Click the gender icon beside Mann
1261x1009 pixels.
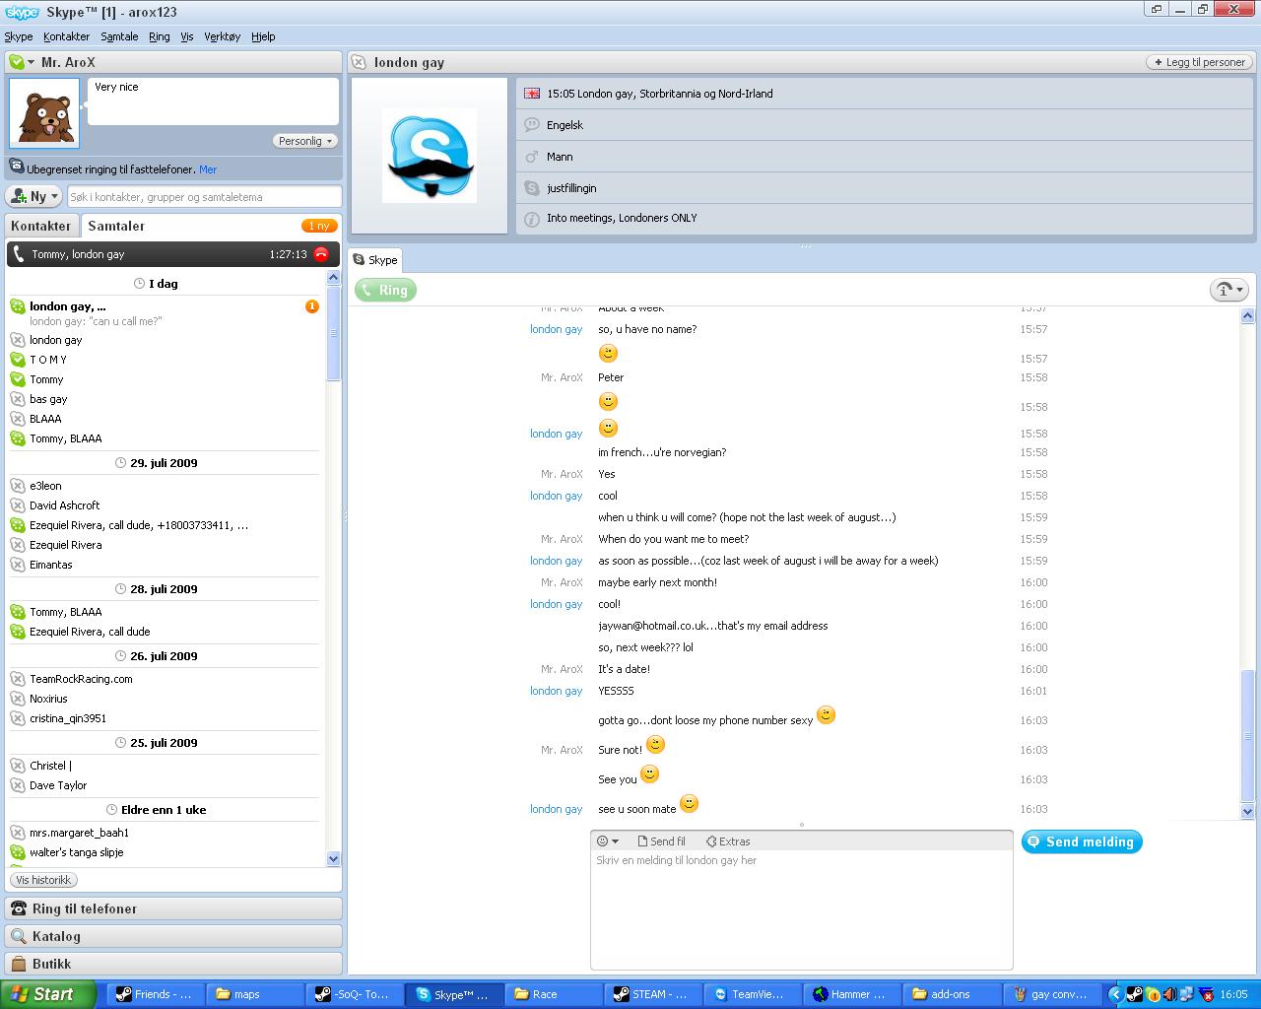coord(532,157)
